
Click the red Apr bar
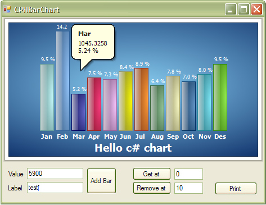coord(94,104)
